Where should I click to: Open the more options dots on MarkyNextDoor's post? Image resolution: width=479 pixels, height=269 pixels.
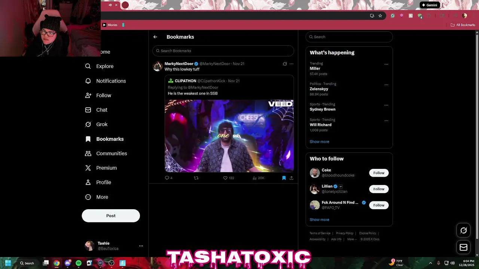pyautogui.click(x=292, y=64)
